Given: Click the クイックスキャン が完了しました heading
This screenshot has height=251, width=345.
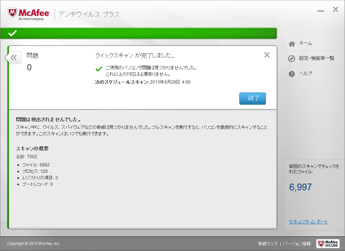Looking at the screenshot, I should [x=135, y=55].
